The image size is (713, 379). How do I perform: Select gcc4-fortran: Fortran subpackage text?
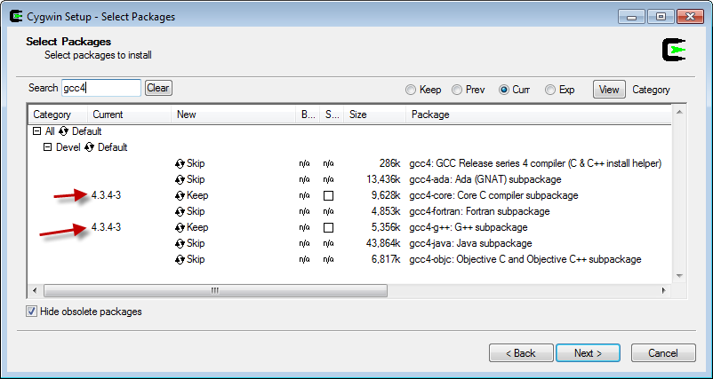479,211
